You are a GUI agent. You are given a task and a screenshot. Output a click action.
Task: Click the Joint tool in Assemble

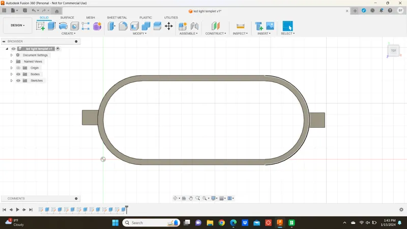click(194, 26)
